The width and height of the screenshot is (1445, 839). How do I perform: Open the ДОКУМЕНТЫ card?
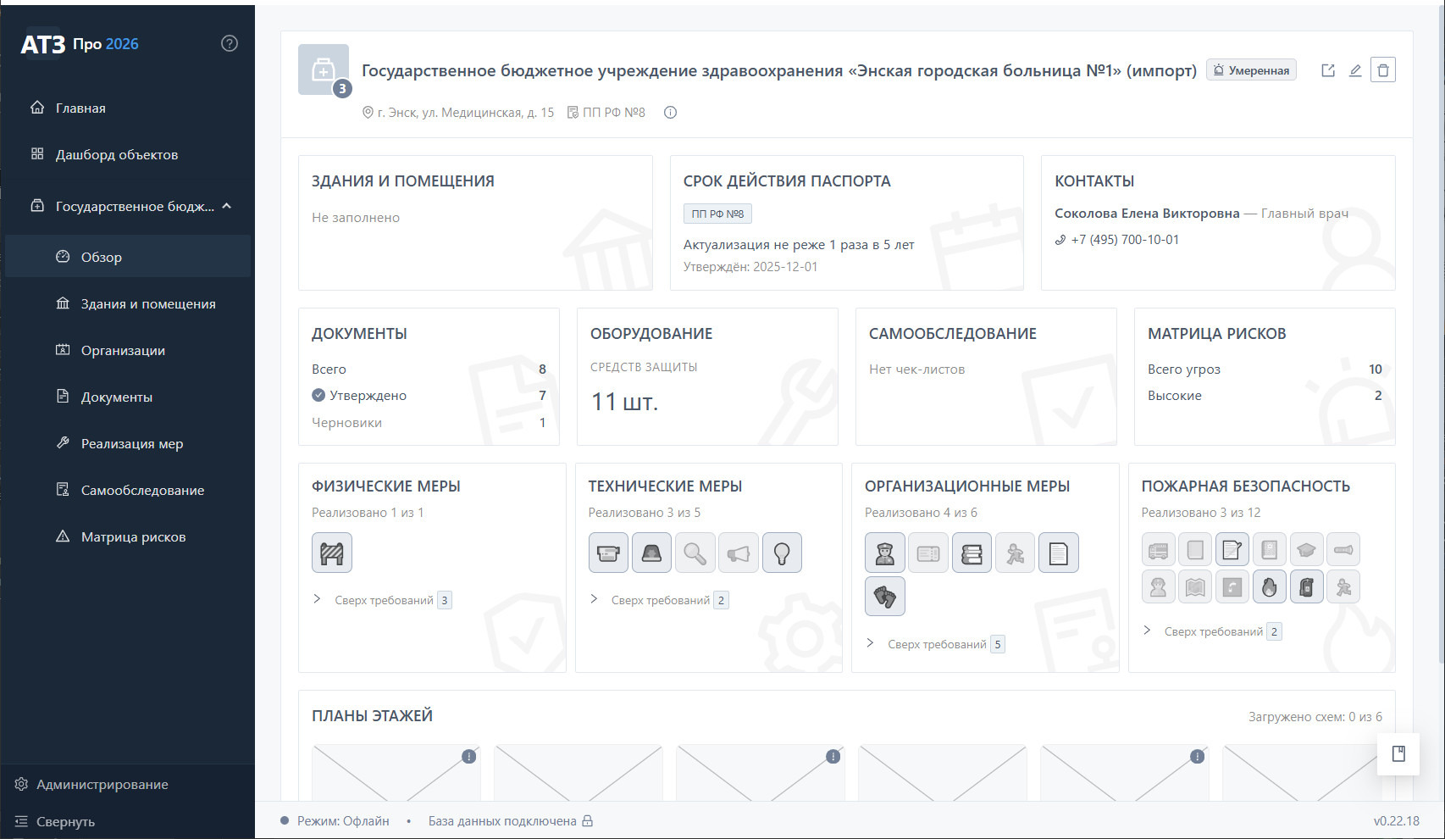click(x=429, y=376)
